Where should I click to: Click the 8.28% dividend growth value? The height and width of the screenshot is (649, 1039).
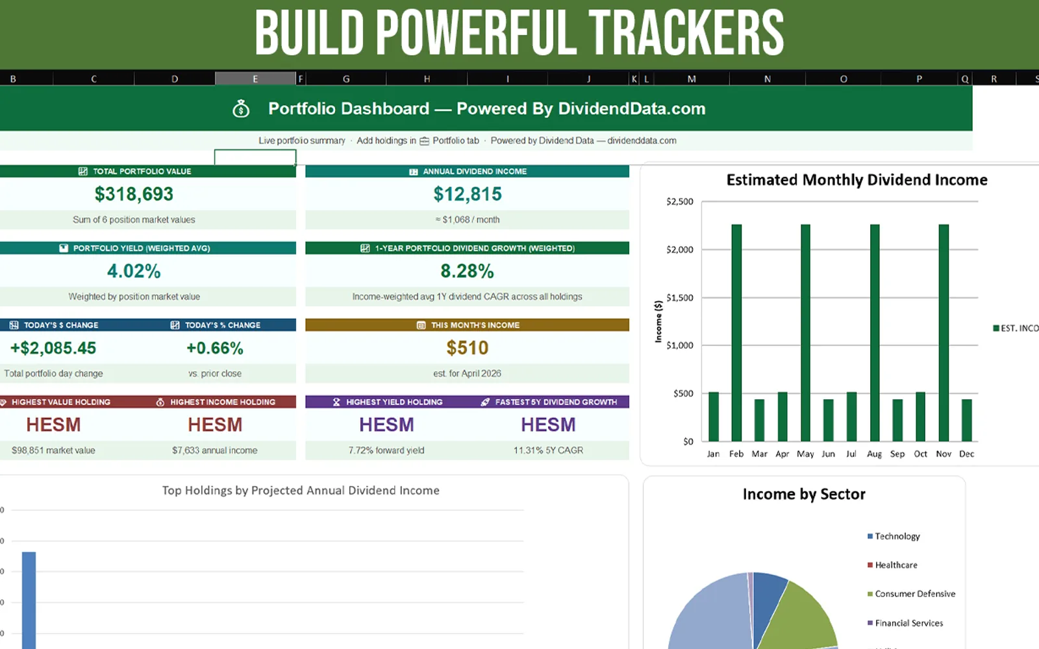point(468,271)
